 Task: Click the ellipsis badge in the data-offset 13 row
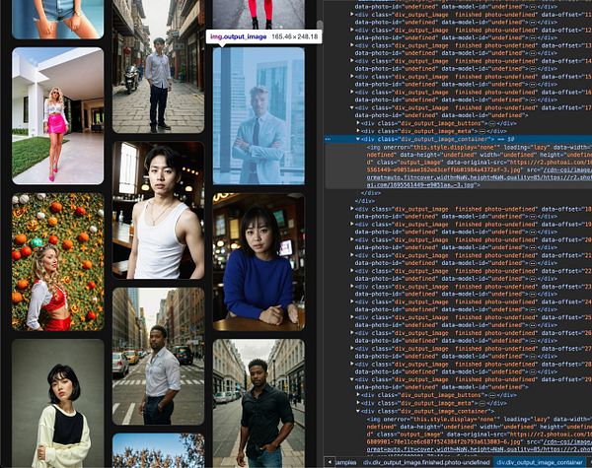(533, 53)
